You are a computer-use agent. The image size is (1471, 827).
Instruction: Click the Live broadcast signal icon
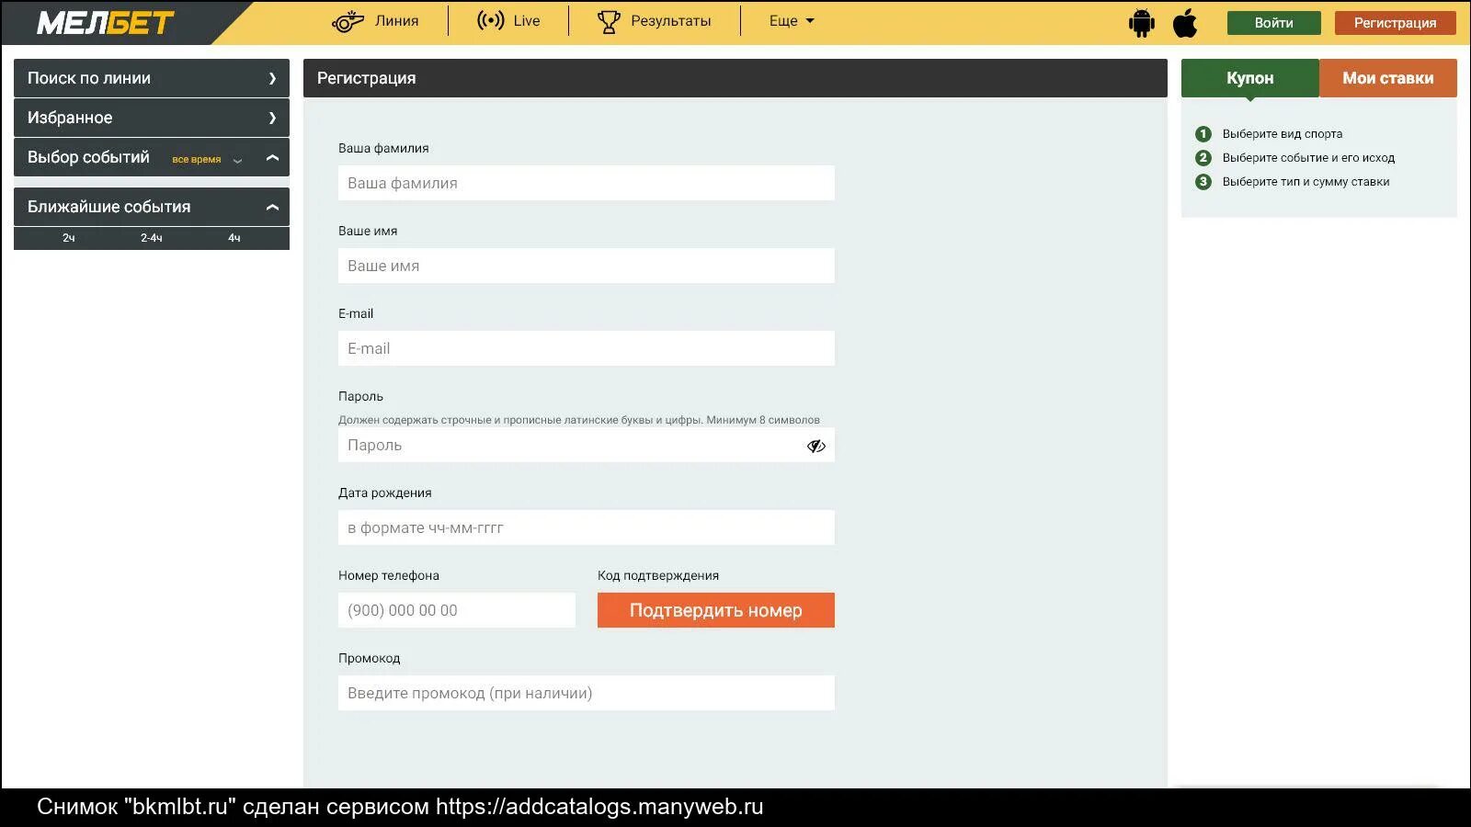(x=491, y=20)
